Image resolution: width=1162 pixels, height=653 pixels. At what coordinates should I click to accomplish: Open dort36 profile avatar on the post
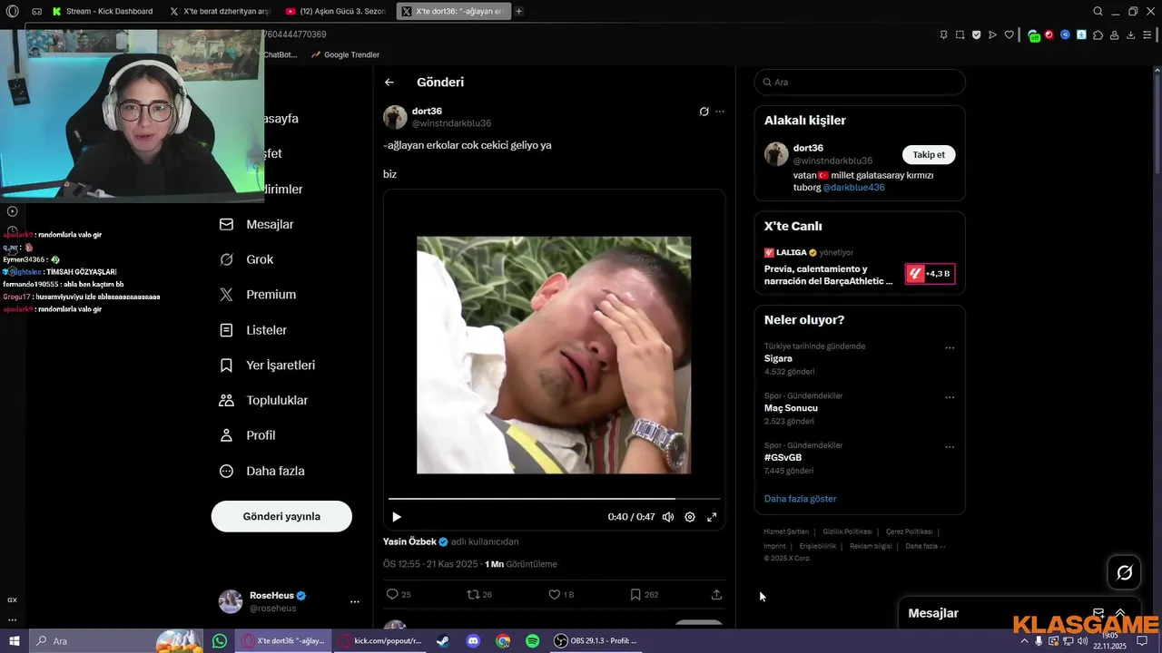[395, 117]
